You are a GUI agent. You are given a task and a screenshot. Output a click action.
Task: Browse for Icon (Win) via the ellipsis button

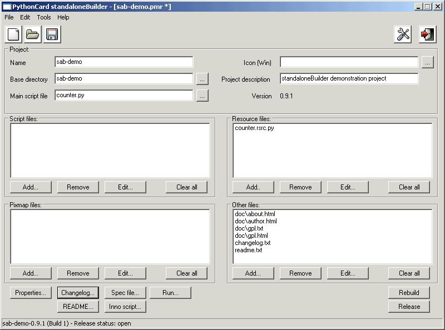pyautogui.click(x=427, y=62)
